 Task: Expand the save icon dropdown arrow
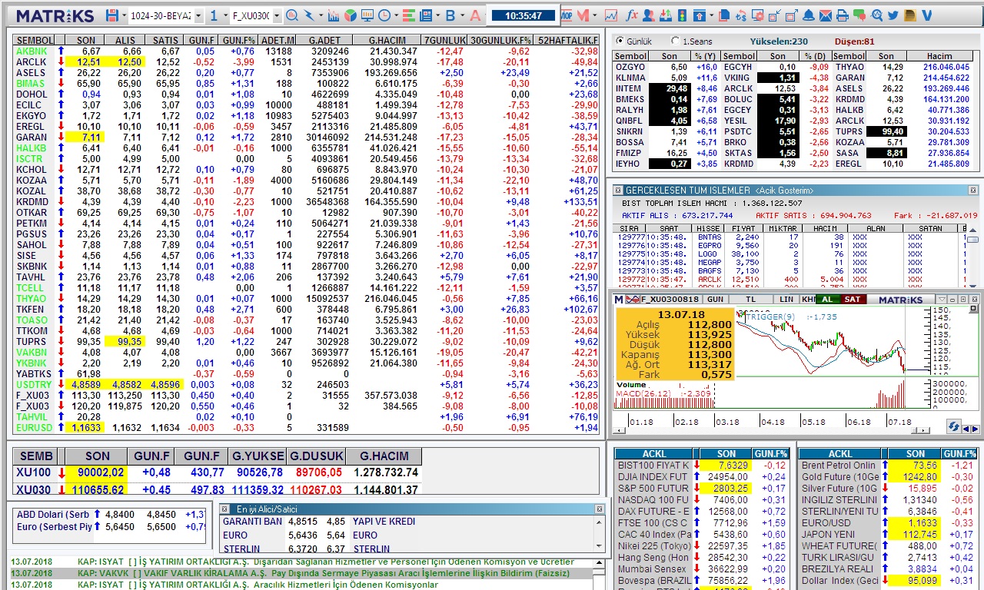click(x=124, y=15)
